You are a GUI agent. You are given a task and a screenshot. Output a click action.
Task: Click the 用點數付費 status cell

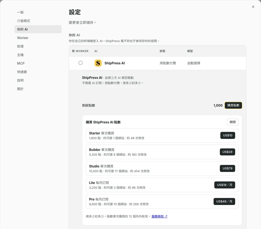tap(168, 63)
